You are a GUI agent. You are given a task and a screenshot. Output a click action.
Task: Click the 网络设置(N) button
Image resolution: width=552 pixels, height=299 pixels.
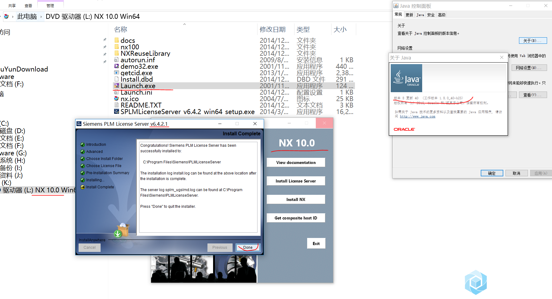[529, 68]
